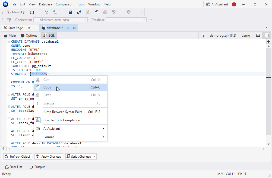Open the Error List panel
This screenshot has height=178, width=272.
(14, 167)
